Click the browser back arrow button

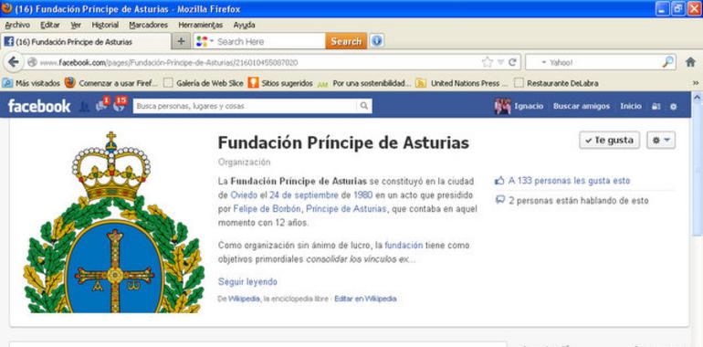(x=14, y=62)
